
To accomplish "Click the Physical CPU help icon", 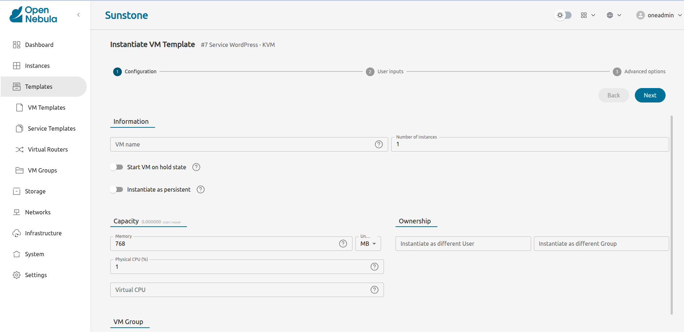I will click(374, 267).
